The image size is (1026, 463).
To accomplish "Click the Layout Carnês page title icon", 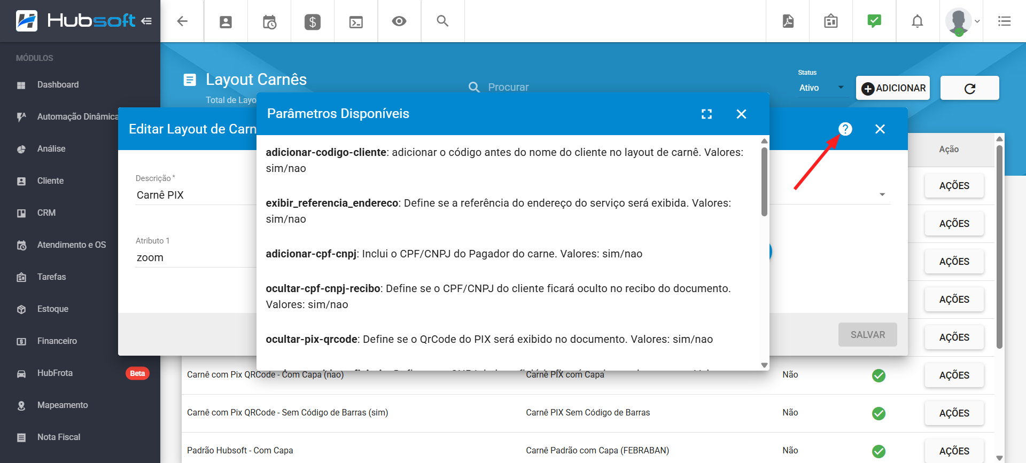I will pos(190,80).
